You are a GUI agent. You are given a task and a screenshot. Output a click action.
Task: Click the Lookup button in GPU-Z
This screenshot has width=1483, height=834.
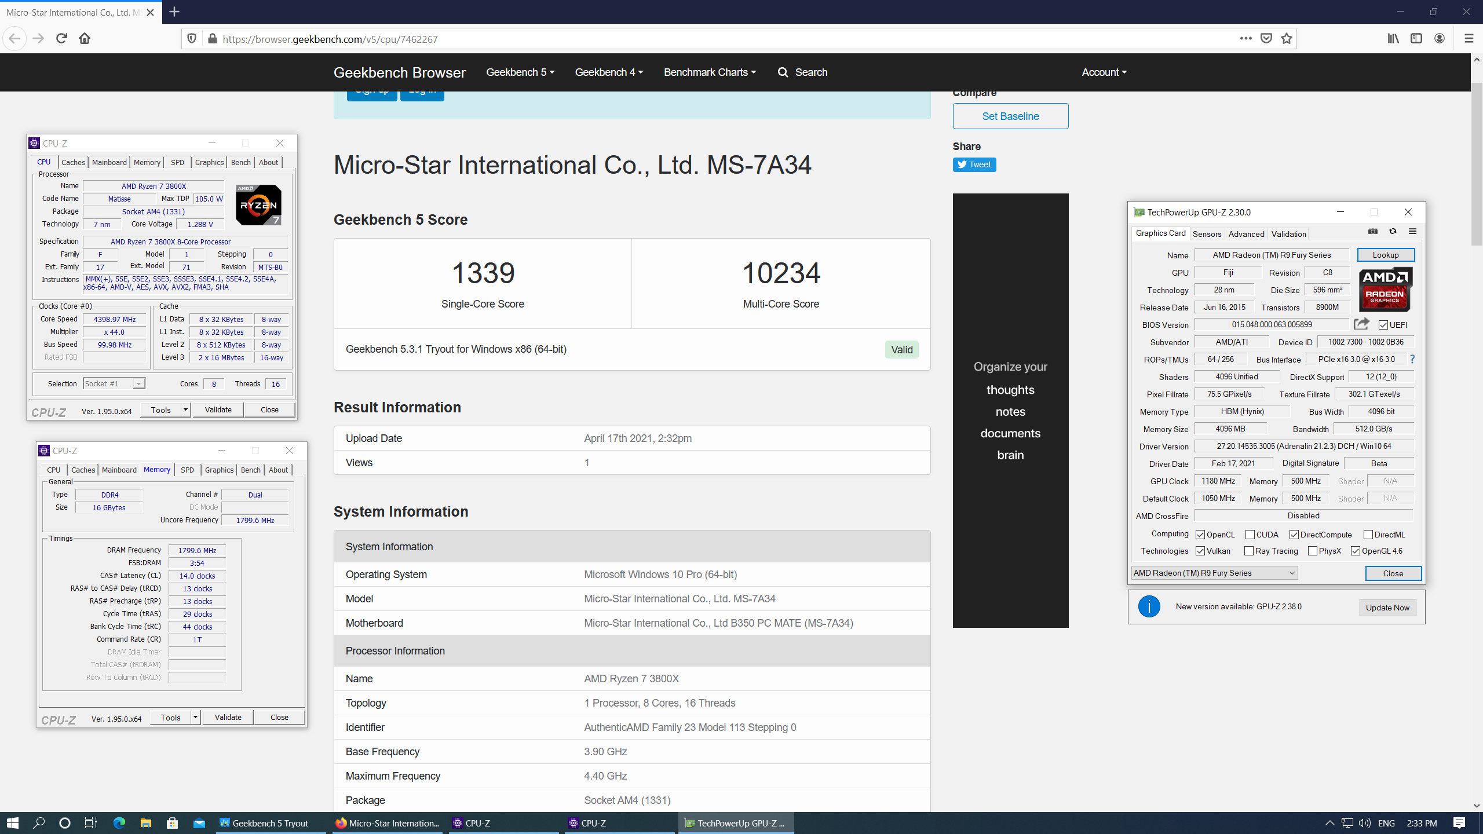1385,255
